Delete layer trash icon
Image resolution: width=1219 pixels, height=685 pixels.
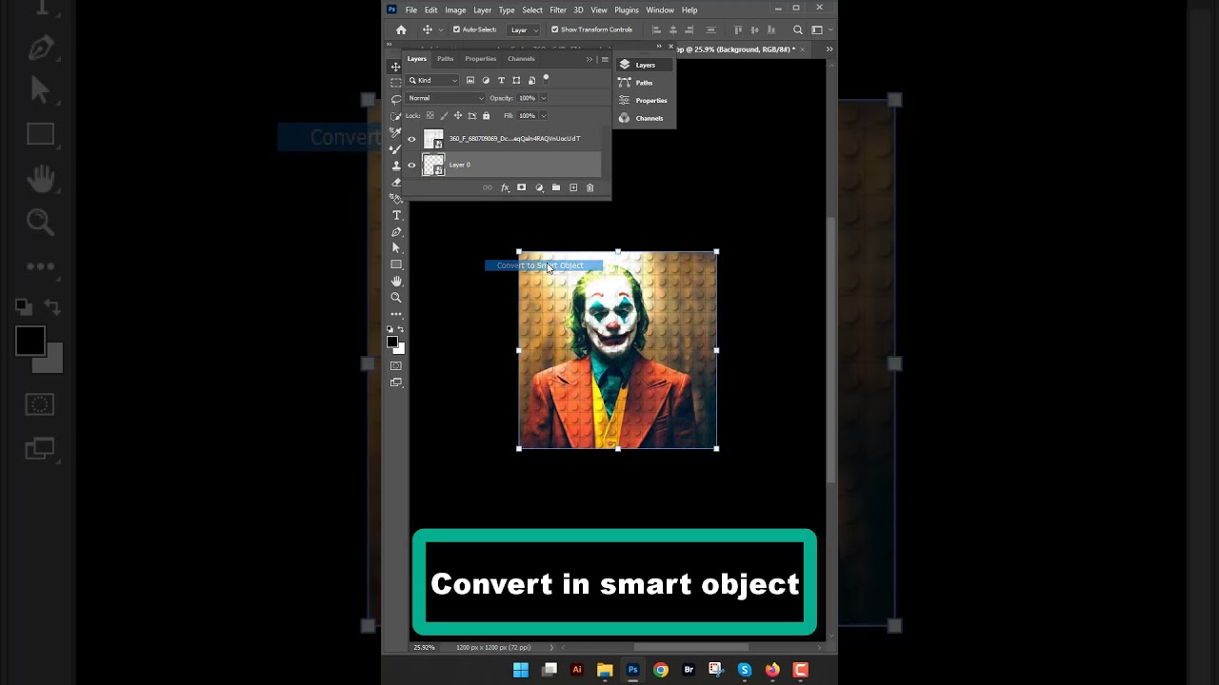[590, 187]
